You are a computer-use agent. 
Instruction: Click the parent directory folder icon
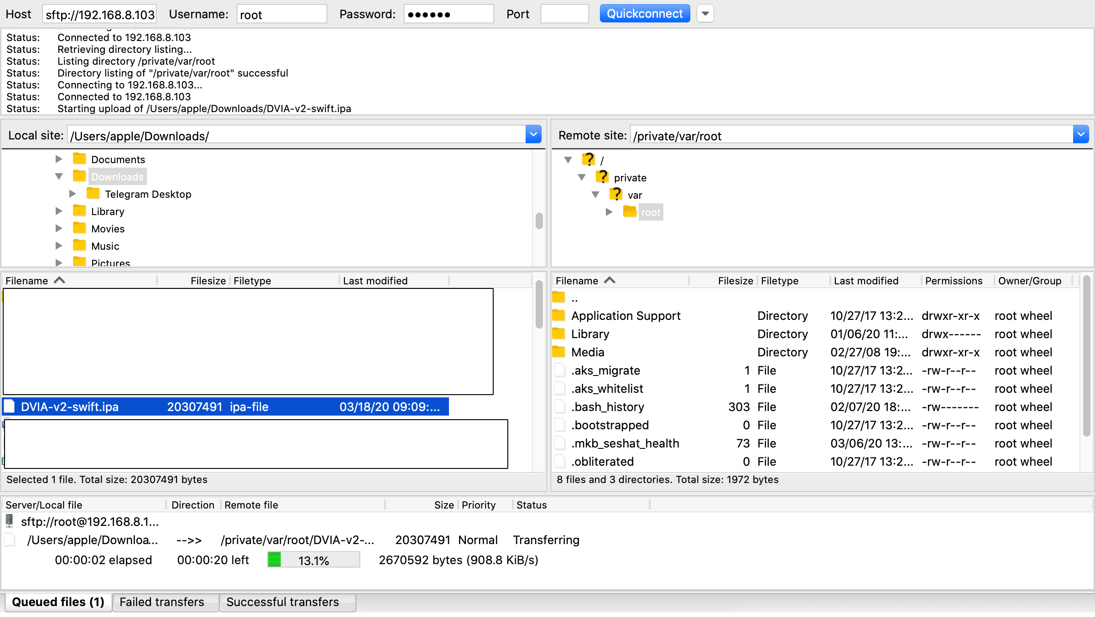(558, 298)
